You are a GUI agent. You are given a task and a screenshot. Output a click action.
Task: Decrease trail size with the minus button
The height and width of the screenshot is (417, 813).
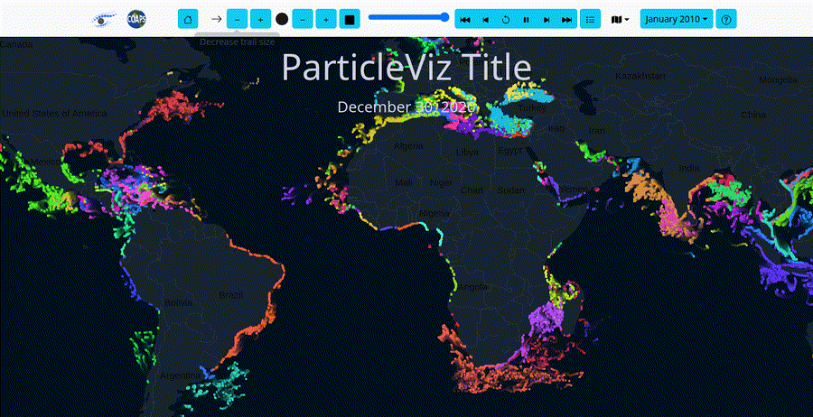(x=237, y=19)
